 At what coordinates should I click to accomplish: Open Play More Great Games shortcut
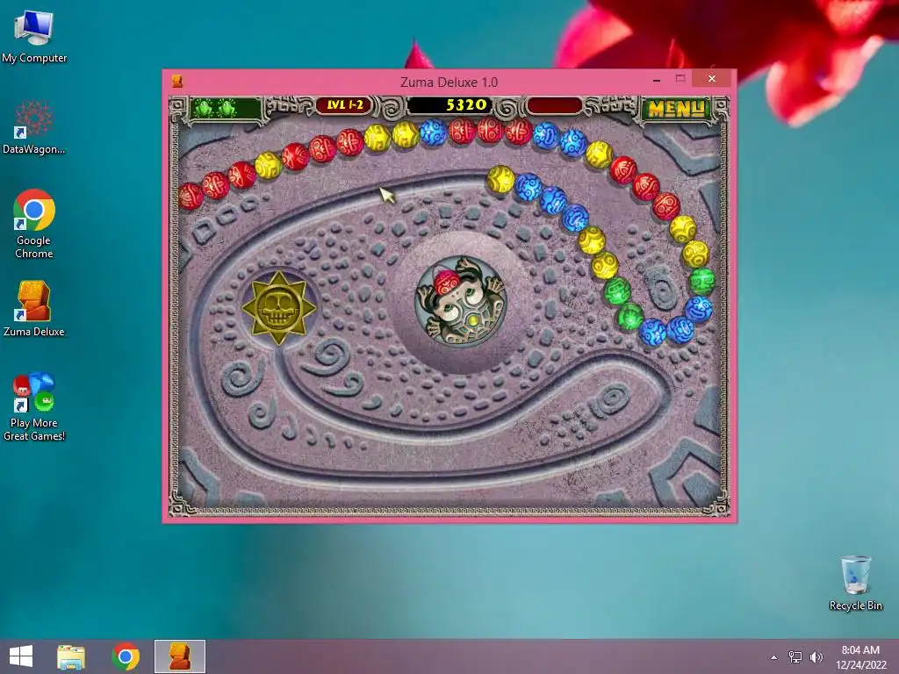pos(34,407)
